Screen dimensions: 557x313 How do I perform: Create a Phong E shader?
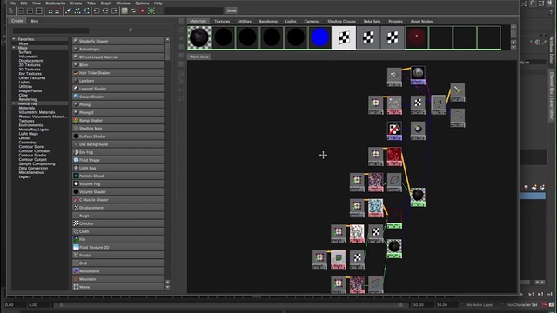(x=118, y=112)
